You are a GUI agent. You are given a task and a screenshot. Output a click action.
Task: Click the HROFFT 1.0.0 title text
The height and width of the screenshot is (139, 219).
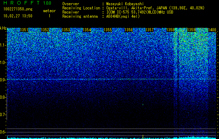pos(28,3)
